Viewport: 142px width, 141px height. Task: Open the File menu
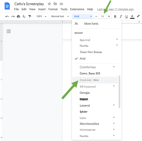click(16, 9)
